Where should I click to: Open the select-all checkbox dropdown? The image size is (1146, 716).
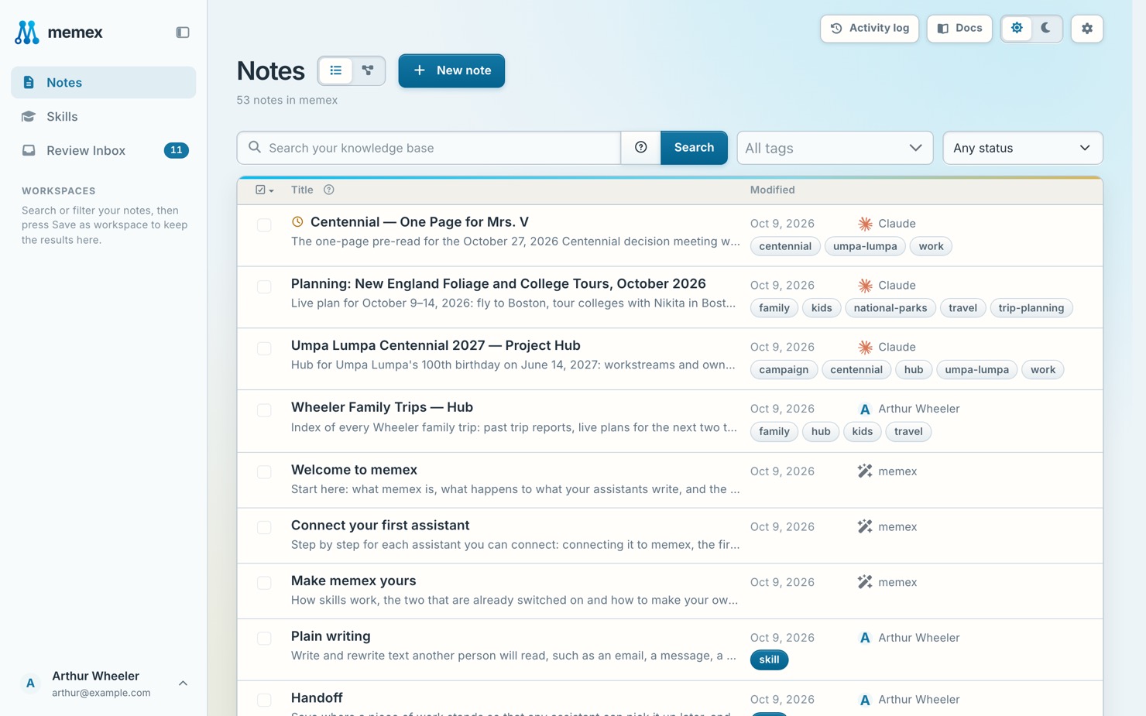265,190
